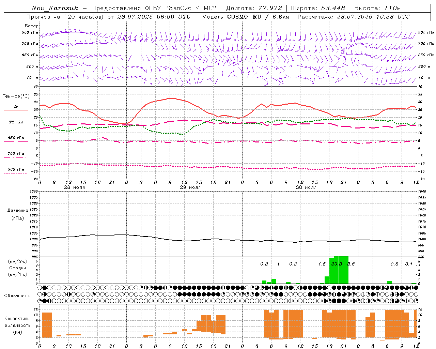Screen dimensions: 436x349
Task: Select the 'Тем-ра(°C)' temperature panel label
Action: 16,96
